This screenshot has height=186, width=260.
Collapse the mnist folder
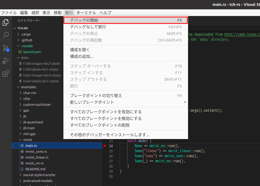20,140
